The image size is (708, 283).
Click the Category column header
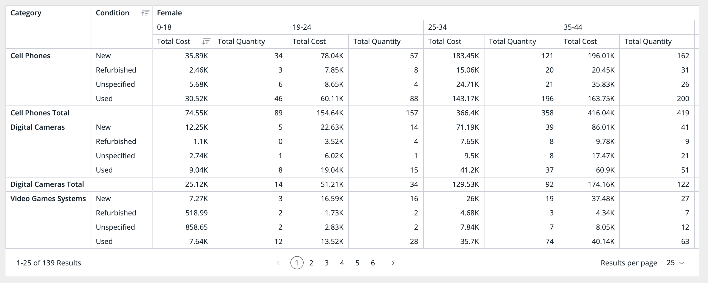coord(26,13)
